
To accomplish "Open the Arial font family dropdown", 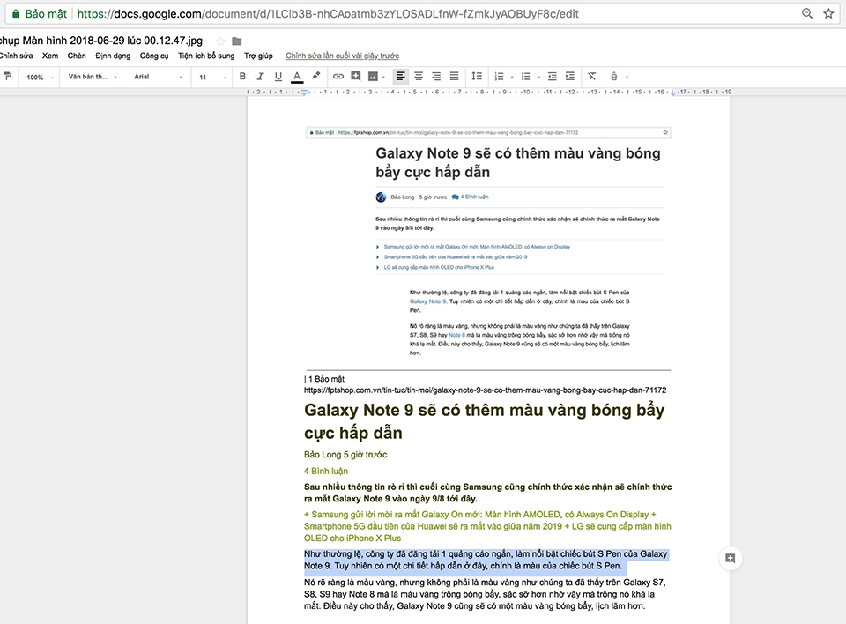I will pos(157,77).
